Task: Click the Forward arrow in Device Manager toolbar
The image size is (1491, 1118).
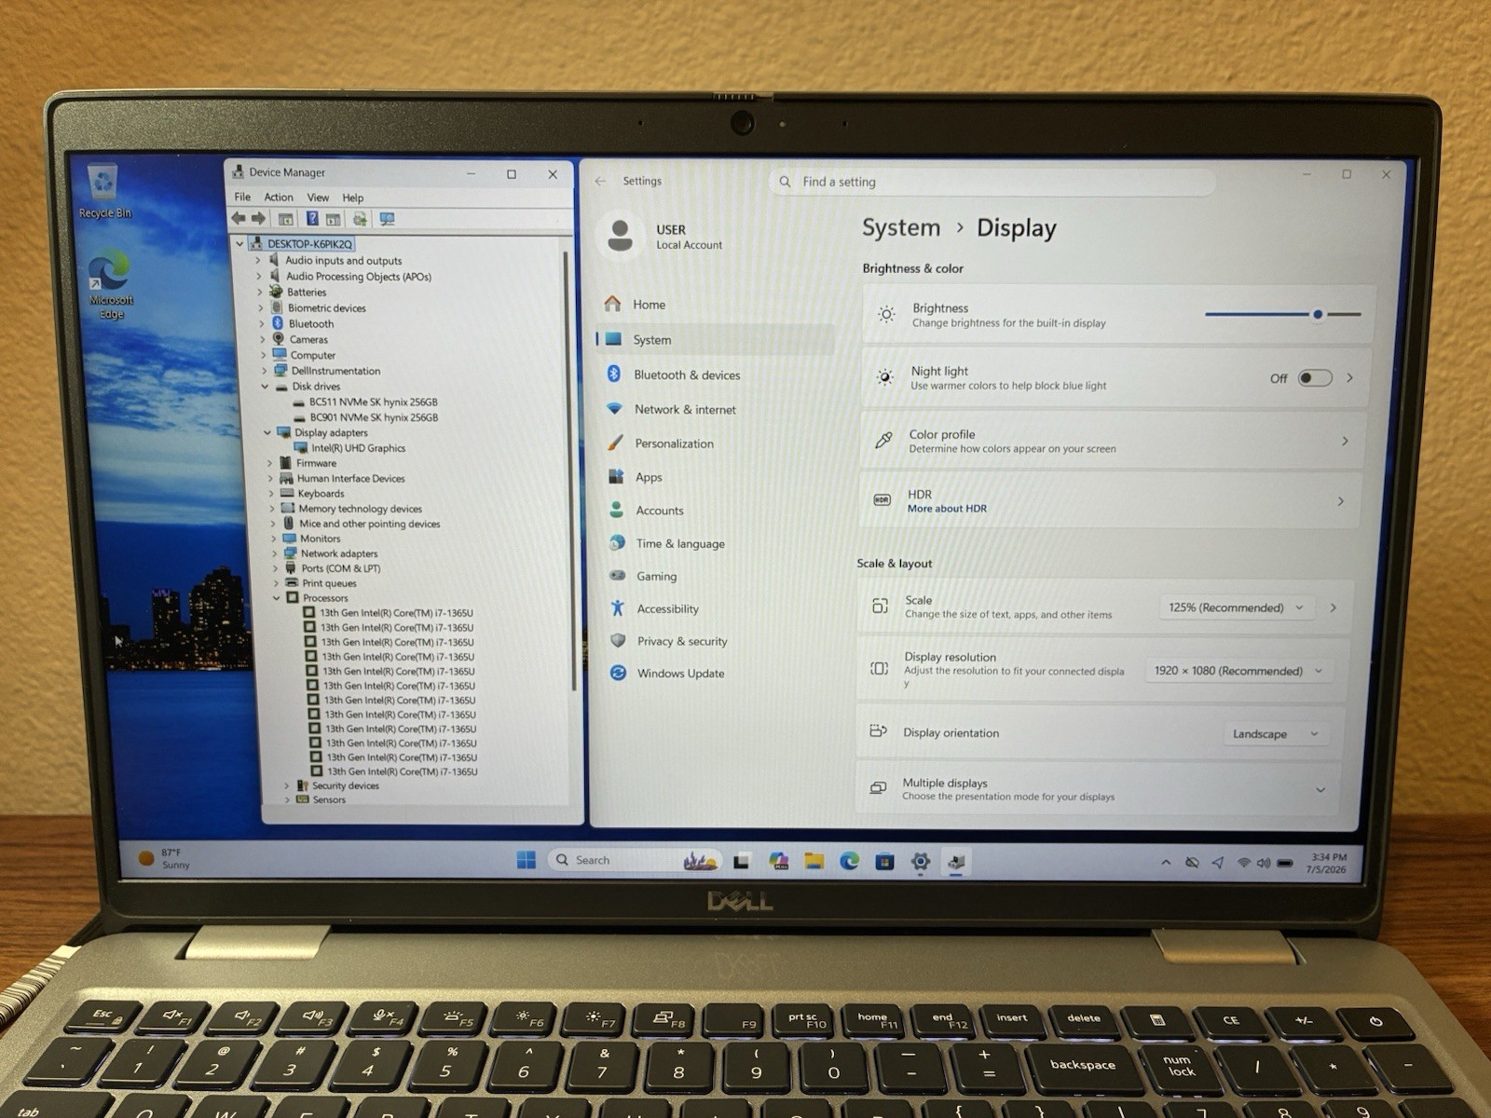Action: 259,218
